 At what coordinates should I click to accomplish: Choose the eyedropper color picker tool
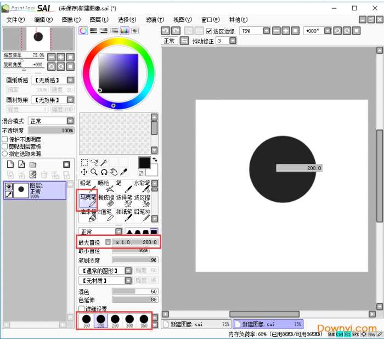123,172
